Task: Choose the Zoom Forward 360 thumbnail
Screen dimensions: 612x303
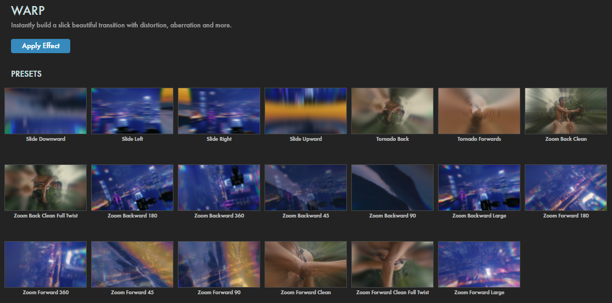Action: [46, 264]
